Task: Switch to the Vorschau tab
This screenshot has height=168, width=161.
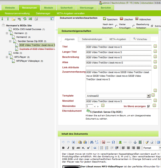Action: click(x=140, y=39)
